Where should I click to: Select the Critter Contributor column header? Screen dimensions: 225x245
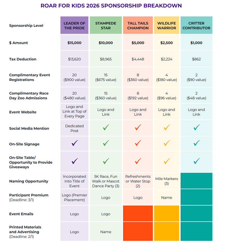pyautogui.click(x=196, y=26)
